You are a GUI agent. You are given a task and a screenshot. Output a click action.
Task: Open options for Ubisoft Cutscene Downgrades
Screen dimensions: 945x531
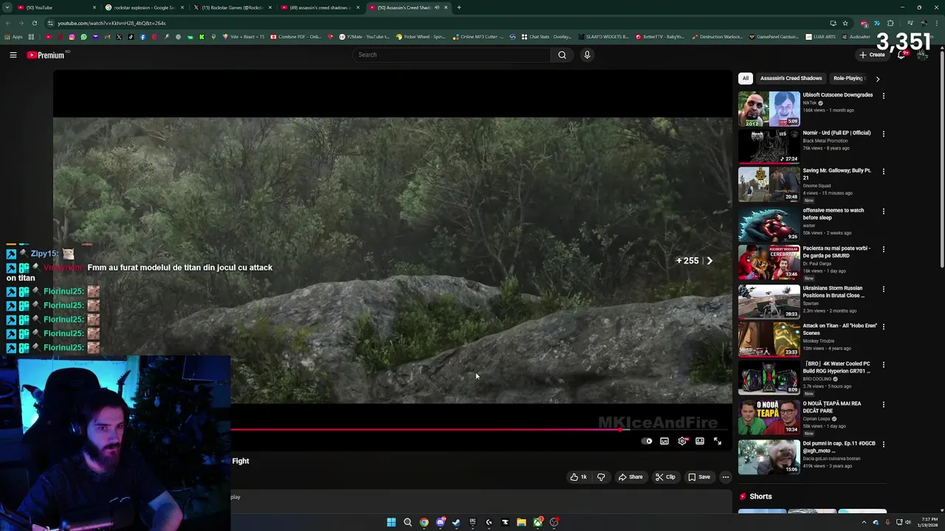pyautogui.click(x=883, y=96)
